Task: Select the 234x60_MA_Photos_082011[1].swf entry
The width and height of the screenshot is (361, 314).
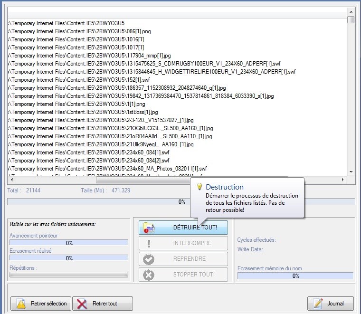Action: point(107,168)
